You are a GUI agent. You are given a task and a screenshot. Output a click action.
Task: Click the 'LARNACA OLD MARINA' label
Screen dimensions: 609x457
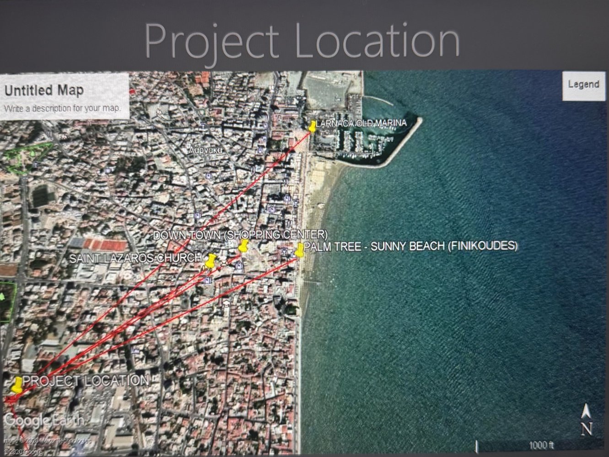pyautogui.click(x=361, y=123)
